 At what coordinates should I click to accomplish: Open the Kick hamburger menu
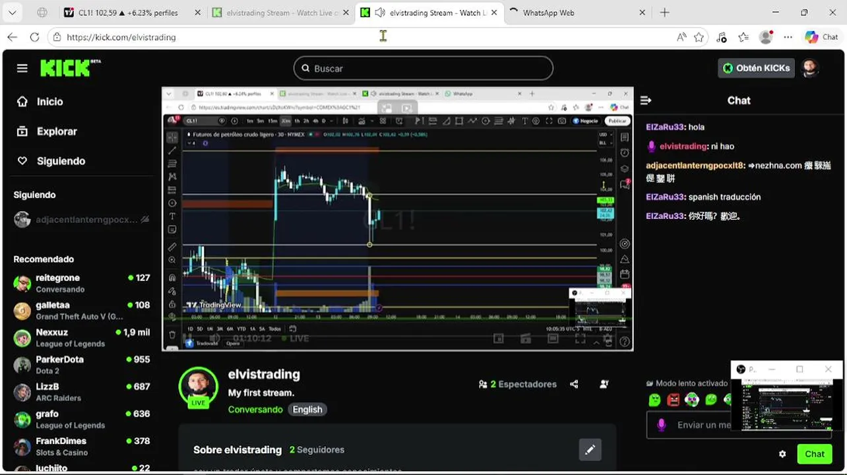tap(22, 68)
